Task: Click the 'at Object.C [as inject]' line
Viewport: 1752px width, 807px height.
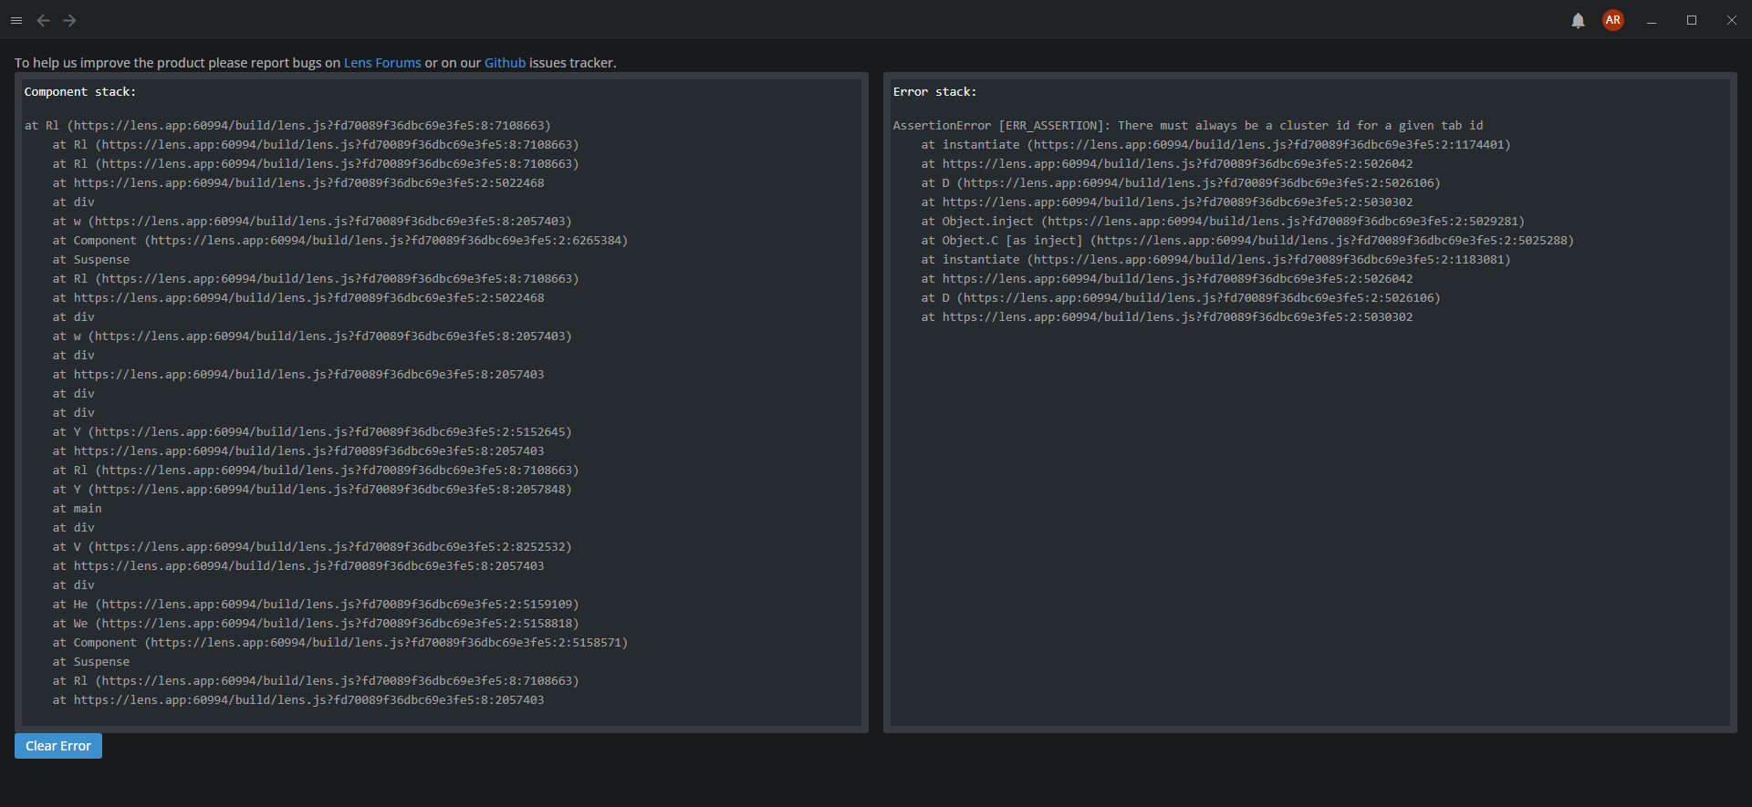Action: click(x=1246, y=241)
